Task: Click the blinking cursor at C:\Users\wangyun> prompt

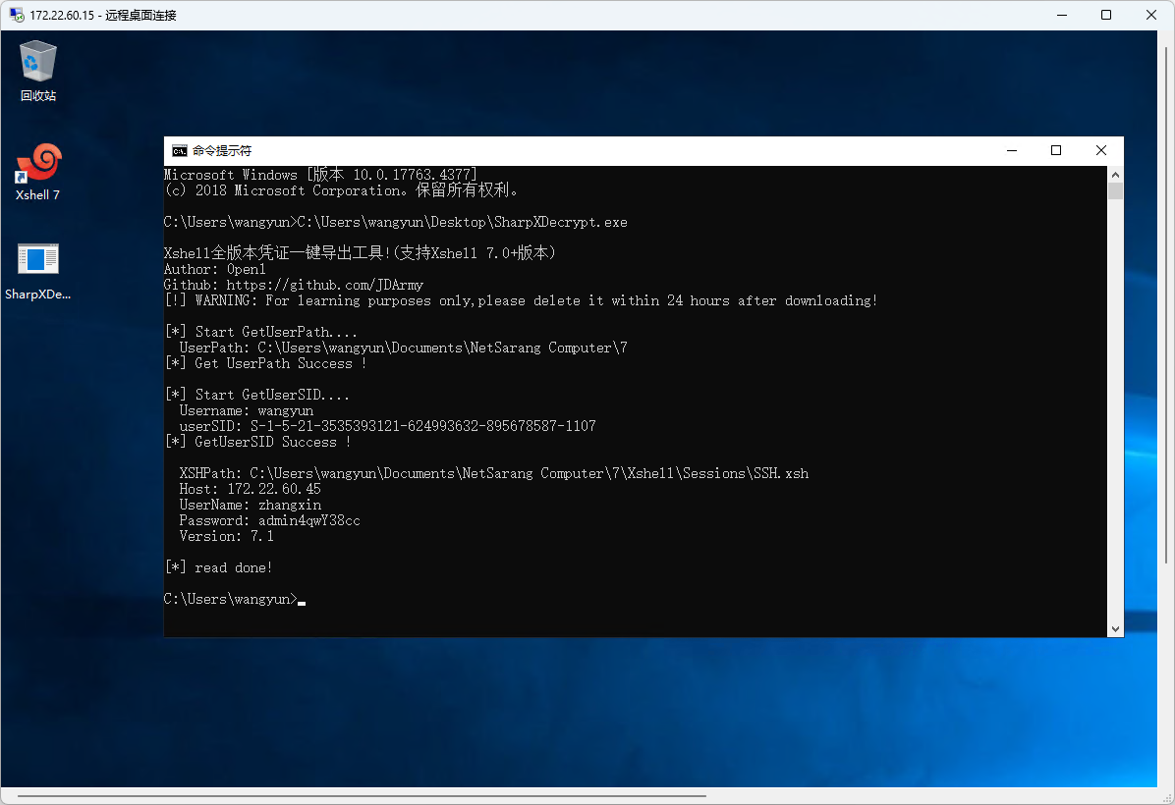Action: (302, 600)
